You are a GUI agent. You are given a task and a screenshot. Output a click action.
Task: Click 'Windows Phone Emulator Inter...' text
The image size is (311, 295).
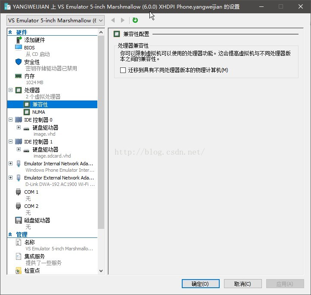point(60,170)
